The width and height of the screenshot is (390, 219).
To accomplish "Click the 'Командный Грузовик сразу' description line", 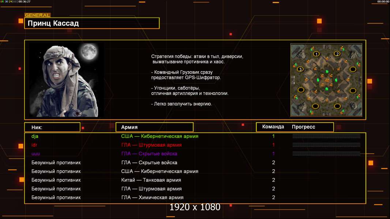I will tap(182, 72).
